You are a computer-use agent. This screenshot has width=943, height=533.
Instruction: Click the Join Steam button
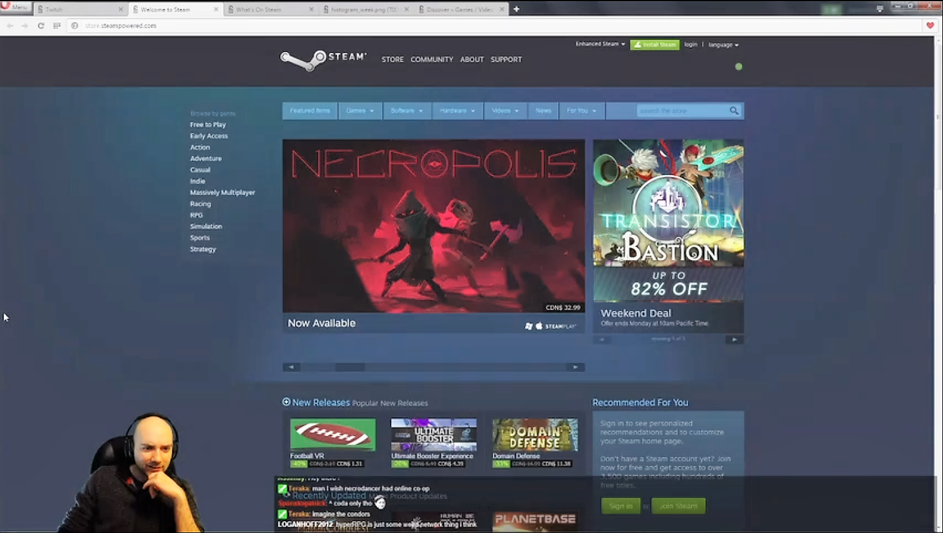click(x=679, y=506)
